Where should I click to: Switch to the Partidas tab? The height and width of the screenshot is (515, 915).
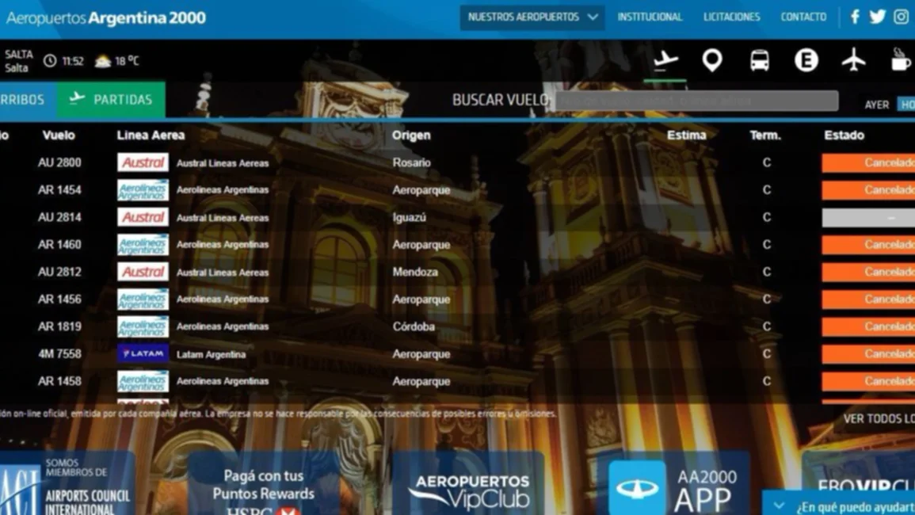[111, 100]
